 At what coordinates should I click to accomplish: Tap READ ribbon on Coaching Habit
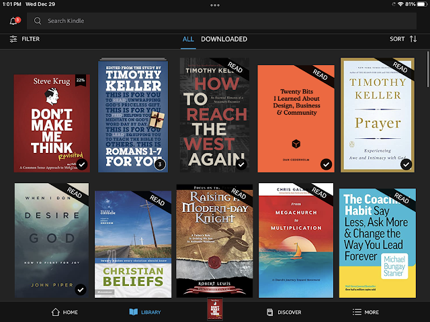(401, 198)
